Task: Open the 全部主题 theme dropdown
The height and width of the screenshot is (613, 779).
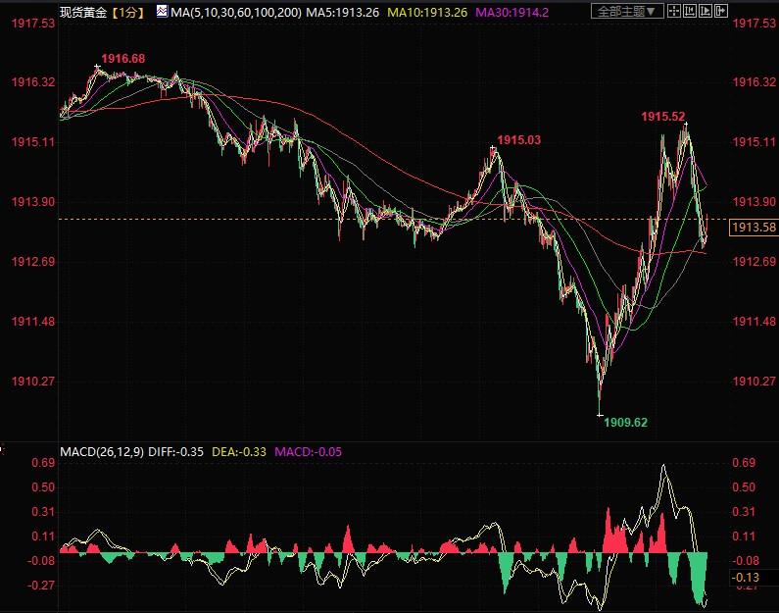Action: pos(629,12)
